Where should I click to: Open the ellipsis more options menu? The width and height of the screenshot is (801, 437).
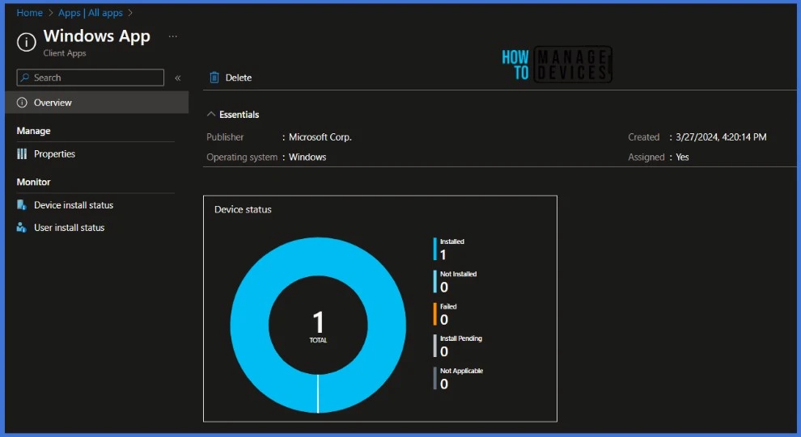tap(173, 36)
